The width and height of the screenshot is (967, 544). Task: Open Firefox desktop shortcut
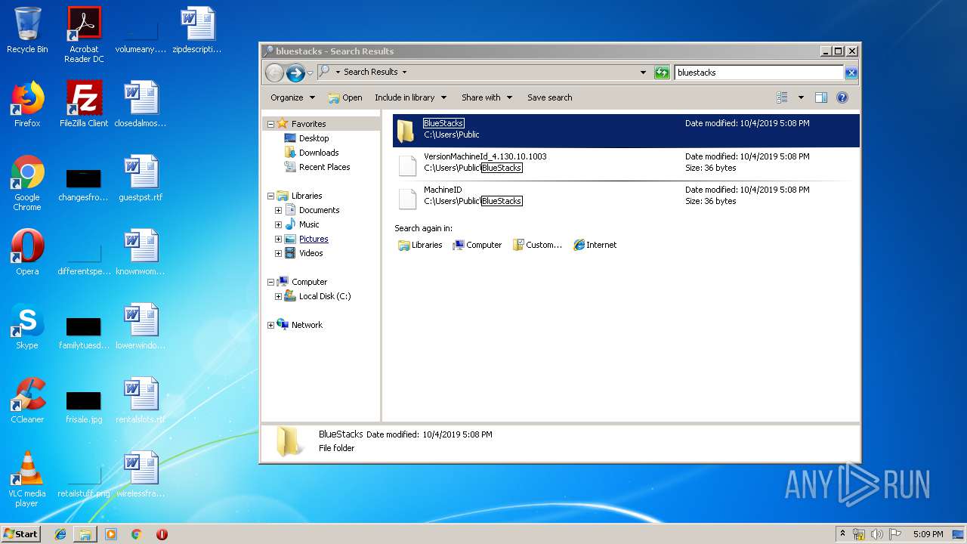27,104
